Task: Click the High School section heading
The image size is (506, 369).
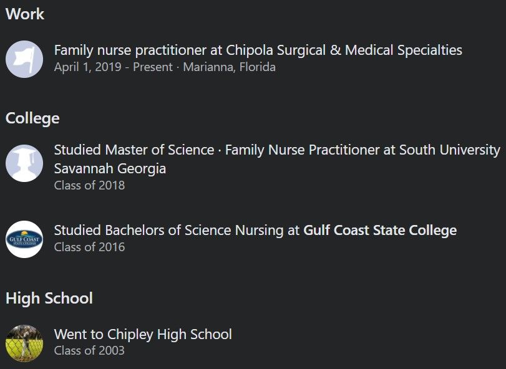Action: 49,298
